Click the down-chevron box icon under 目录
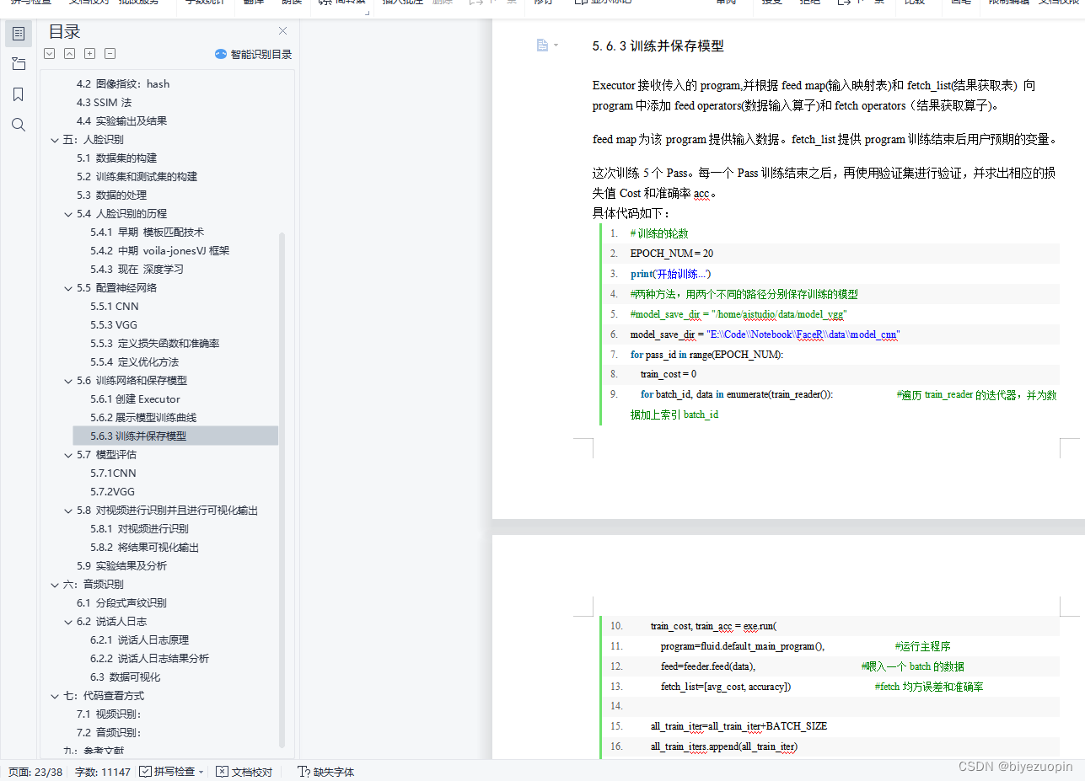Viewport: 1085px width, 781px height. (x=49, y=54)
